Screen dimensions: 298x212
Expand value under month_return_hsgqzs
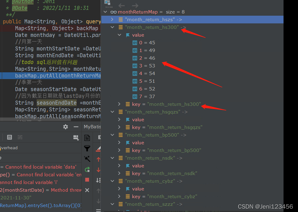[119, 119]
